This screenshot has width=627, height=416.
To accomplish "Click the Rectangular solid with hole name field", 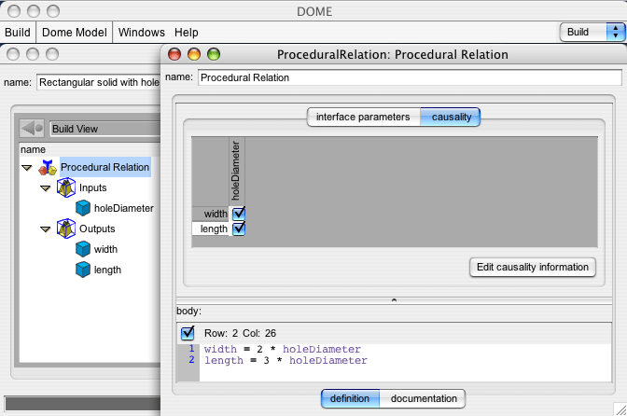I will [x=98, y=82].
